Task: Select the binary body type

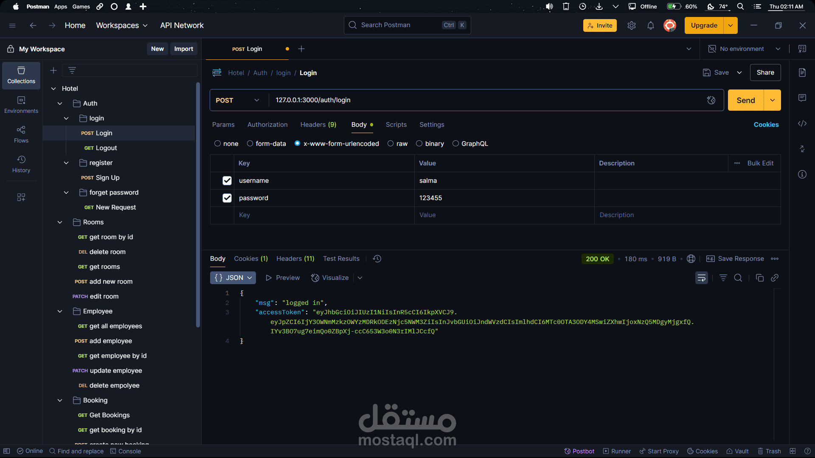Action: click(430, 144)
